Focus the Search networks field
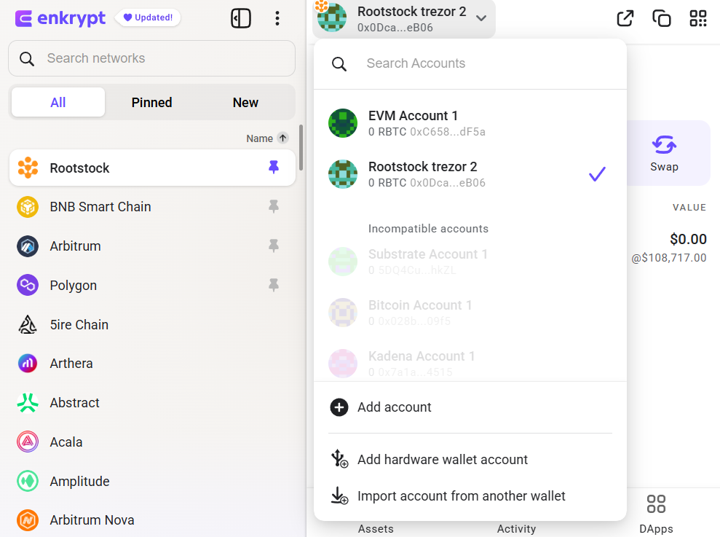The width and height of the screenshot is (720, 537). pos(151,58)
